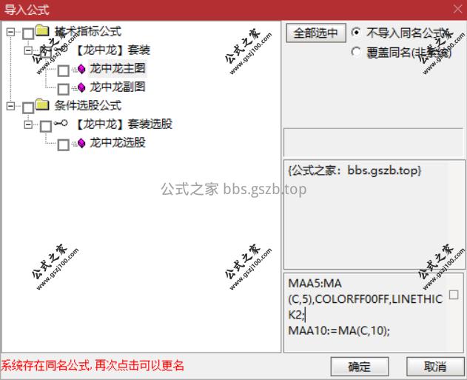This screenshot has width=467, height=380.
Task: Collapse the 【龙中龙】套装选股 node
Action: tap(28, 124)
